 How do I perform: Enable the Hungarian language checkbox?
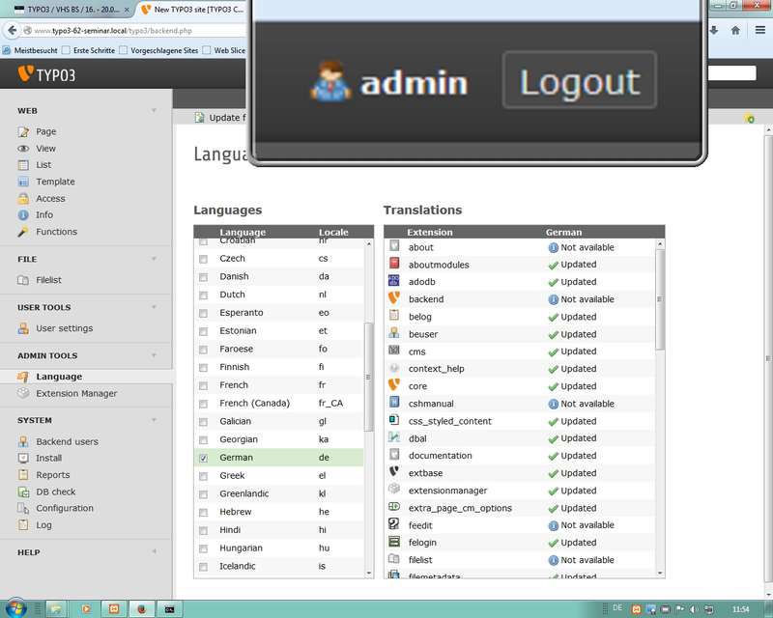coord(203,548)
